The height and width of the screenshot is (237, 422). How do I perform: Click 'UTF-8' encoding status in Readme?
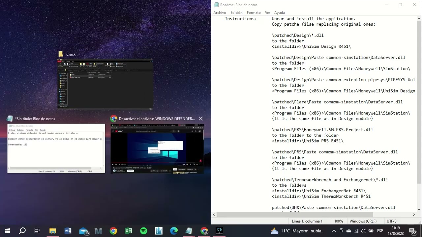coord(391,221)
